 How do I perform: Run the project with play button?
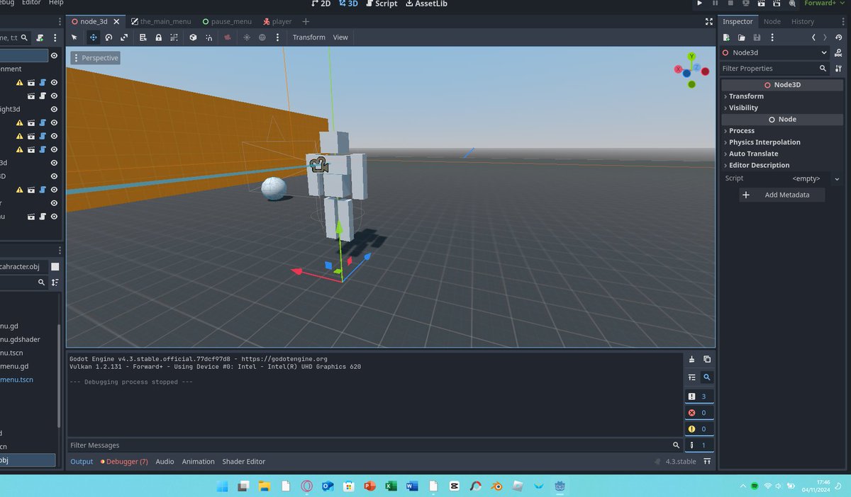coord(700,4)
